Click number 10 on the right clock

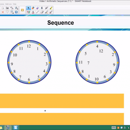pyautogui.click(x=97, y=79)
